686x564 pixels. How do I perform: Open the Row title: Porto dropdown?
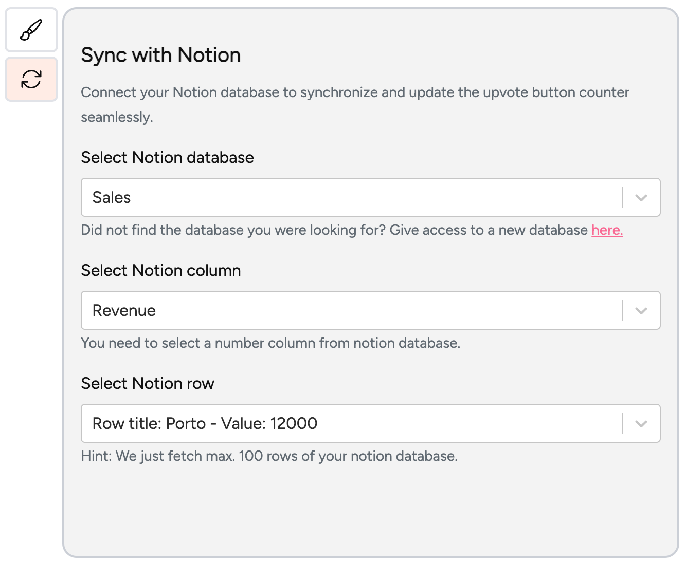click(x=370, y=423)
